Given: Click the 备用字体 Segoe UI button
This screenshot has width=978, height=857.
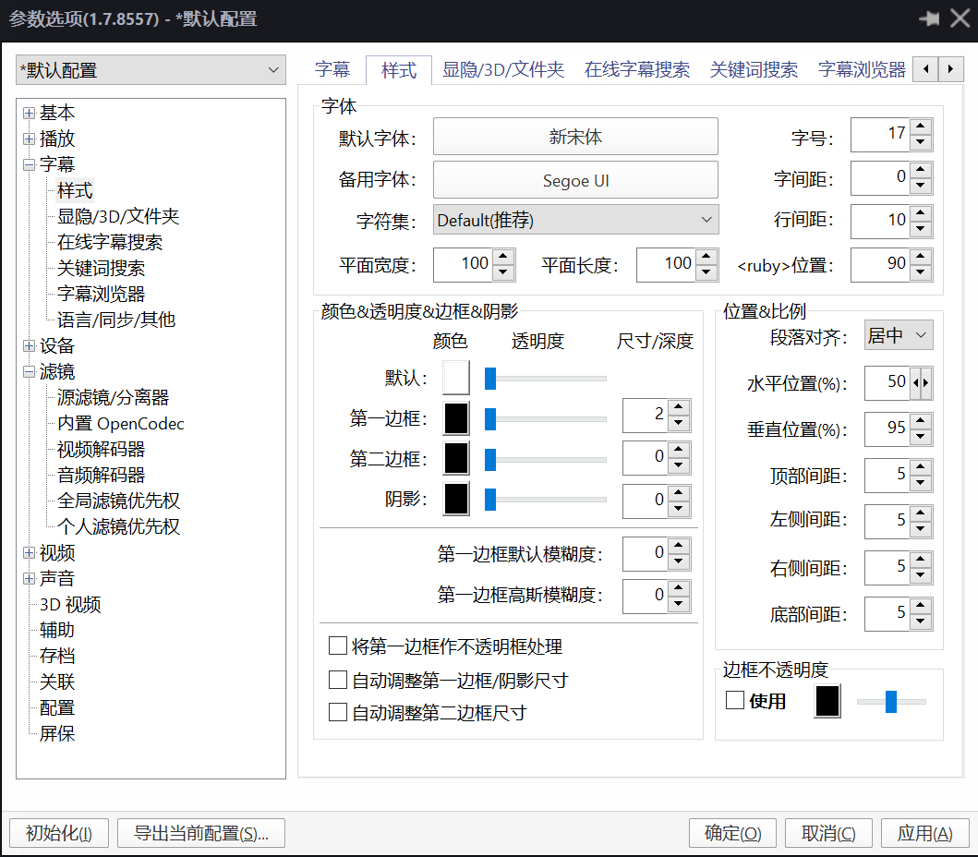Looking at the screenshot, I should click(575, 180).
